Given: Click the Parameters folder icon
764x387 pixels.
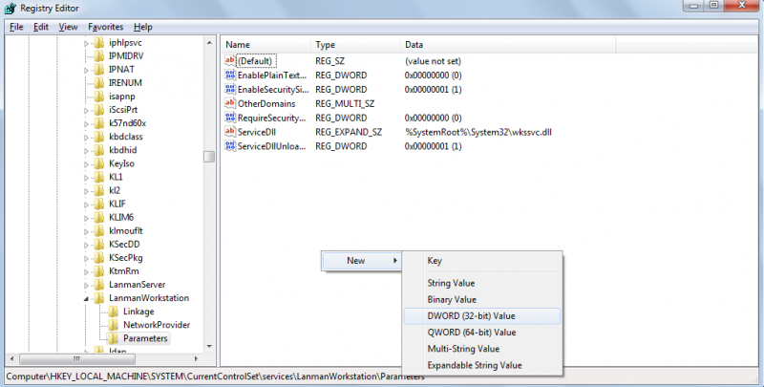Looking at the screenshot, I should [x=113, y=339].
